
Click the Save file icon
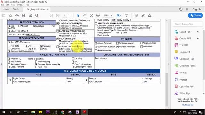click(x=4, y=15)
